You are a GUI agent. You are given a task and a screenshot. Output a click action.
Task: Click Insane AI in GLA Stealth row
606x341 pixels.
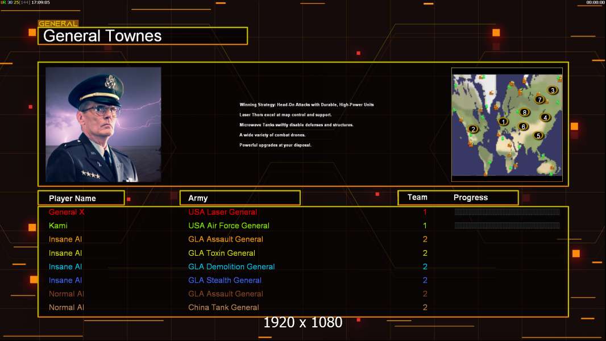point(65,280)
